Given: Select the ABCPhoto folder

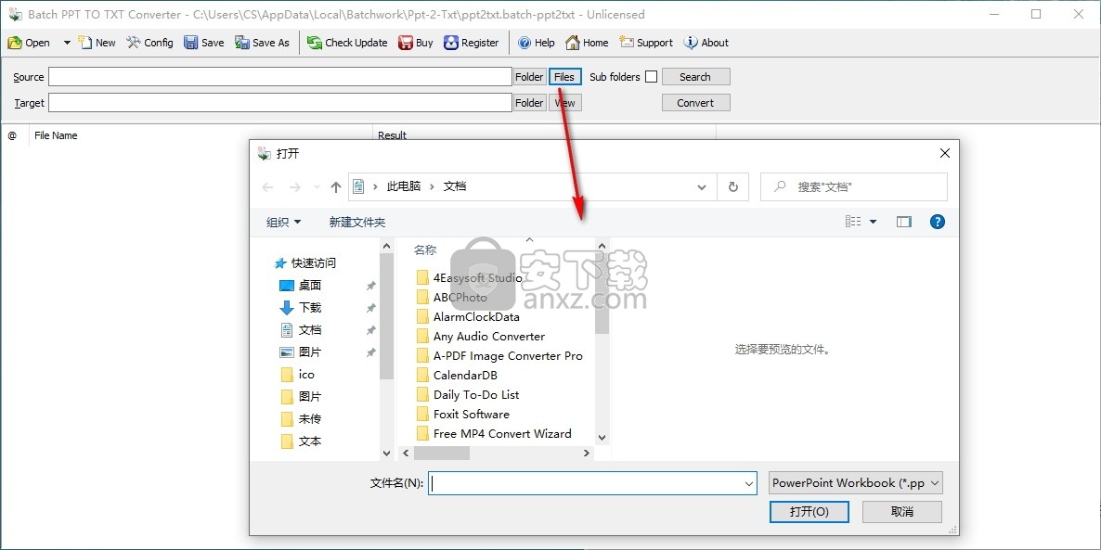Looking at the screenshot, I should [x=451, y=298].
